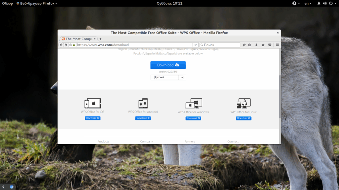The width and height of the screenshot is (339, 190).
Task: Click WPS Office for Linux penguin icon
Action: [x=244, y=103]
